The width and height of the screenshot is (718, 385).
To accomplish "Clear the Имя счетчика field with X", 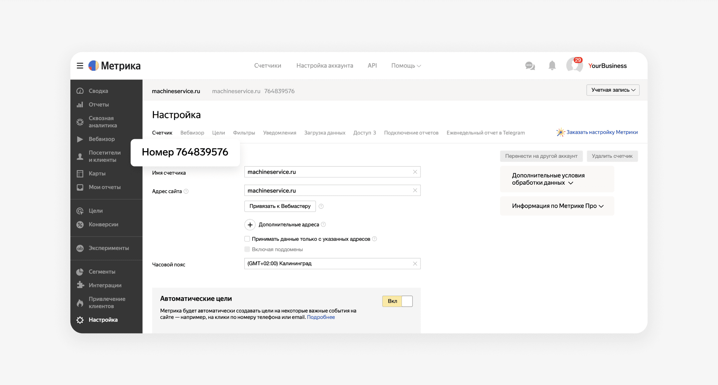I will pos(415,172).
